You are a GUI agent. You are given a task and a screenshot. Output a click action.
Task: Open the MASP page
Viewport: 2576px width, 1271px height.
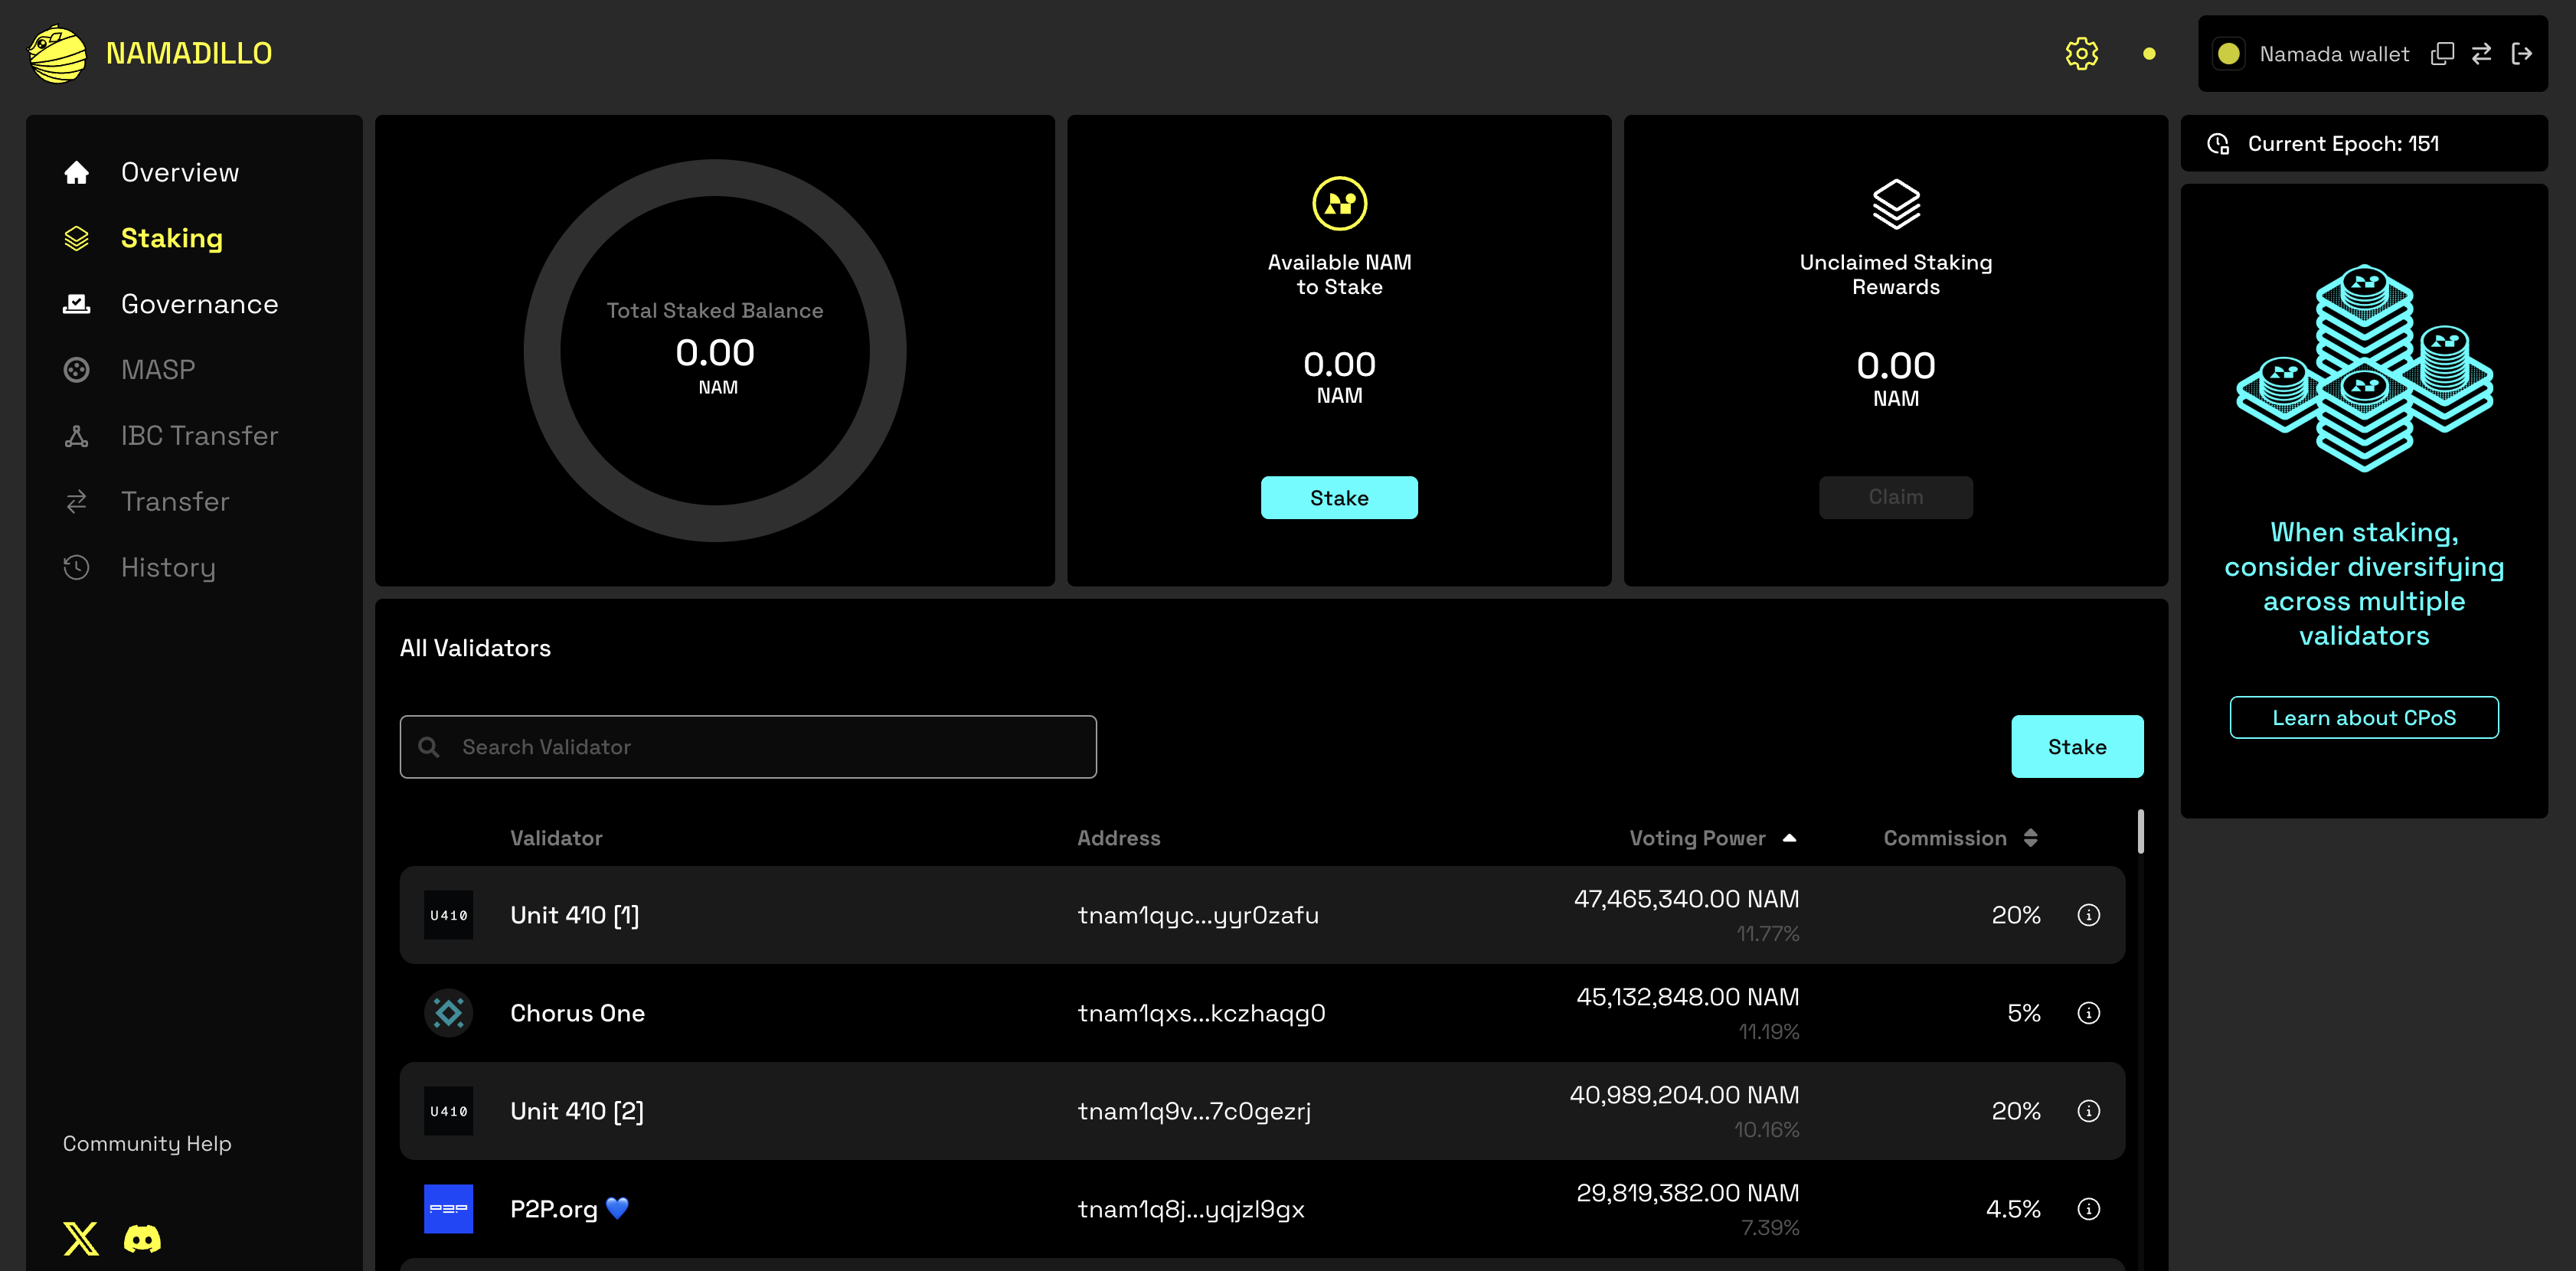[158, 370]
